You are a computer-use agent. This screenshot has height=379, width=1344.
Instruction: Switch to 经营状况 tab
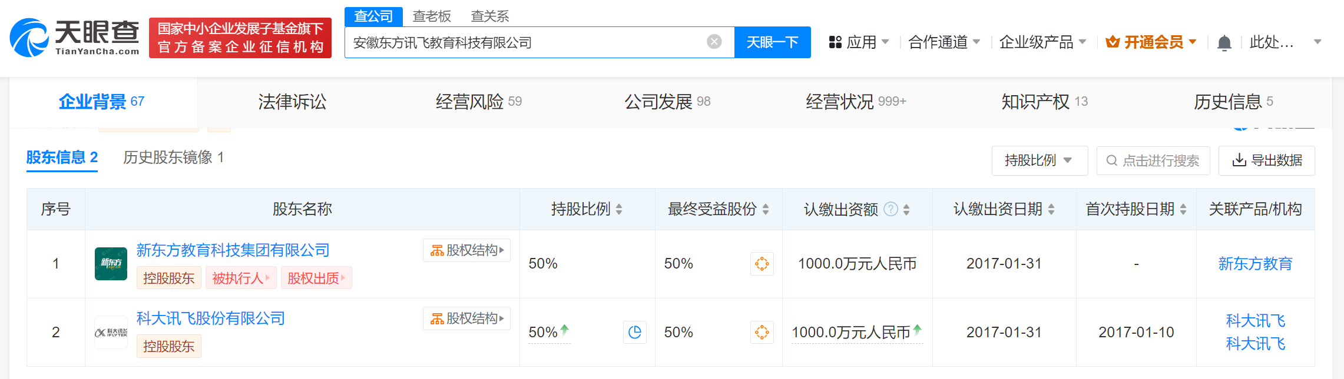pos(856,102)
